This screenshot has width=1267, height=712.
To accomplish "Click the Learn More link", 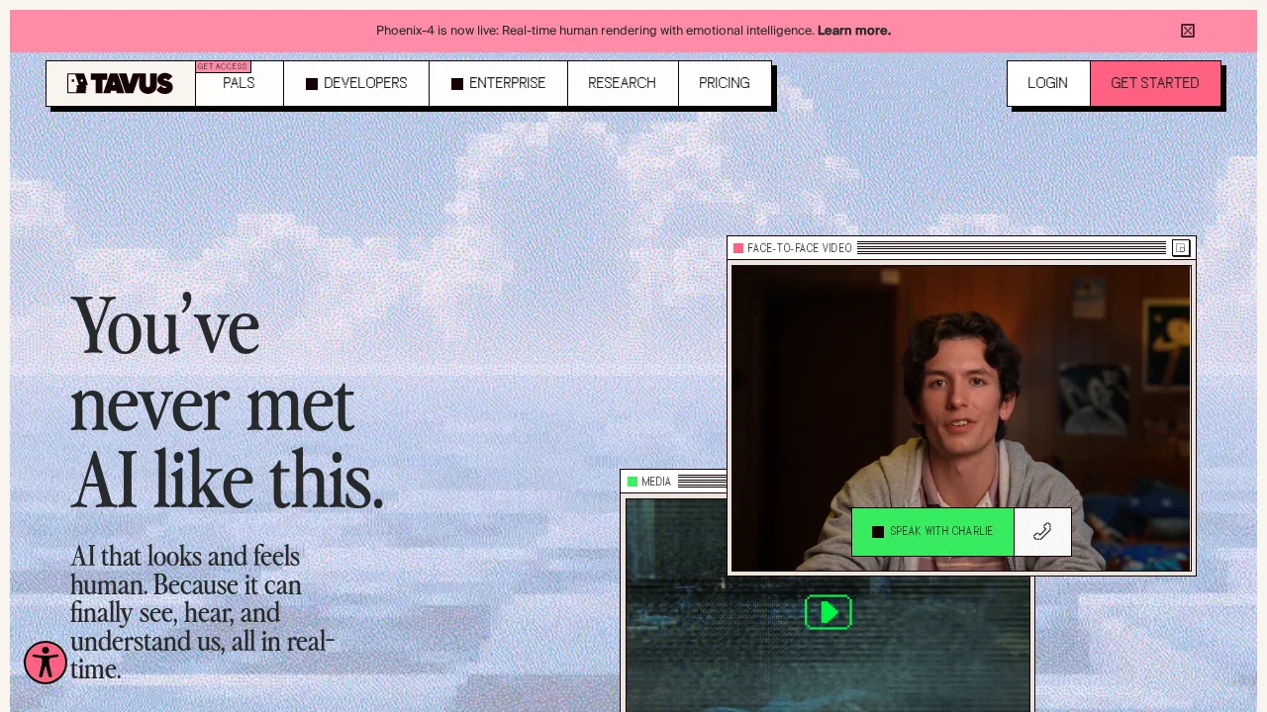I will pyautogui.click(x=853, y=31).
